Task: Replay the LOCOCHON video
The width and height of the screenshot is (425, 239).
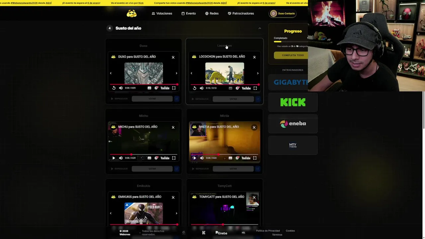Action: click(195, 88)
